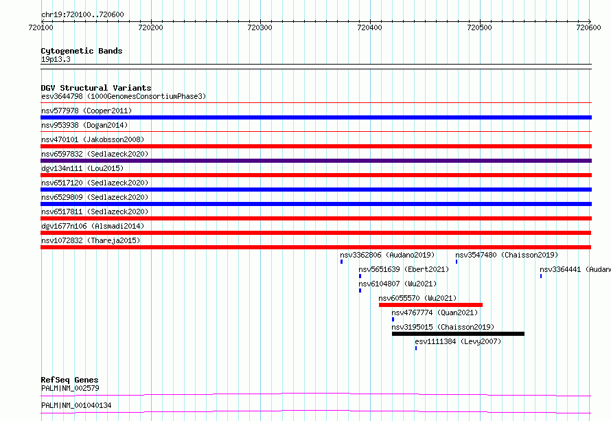This screenshot has height=421, width=611.
Task: Open the red nsv1072832 (Thareja2015) variant bar
Action: (316, 247)
